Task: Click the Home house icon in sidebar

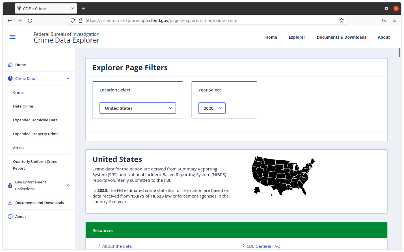Action: (x=10, y=65)
